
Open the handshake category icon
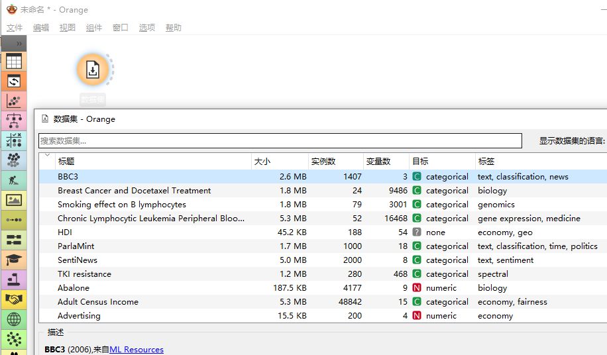[14, 299]
